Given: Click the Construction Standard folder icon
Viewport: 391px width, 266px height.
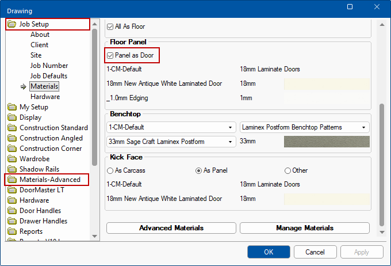Looking at the screenshot, I should tap(13, 128).
